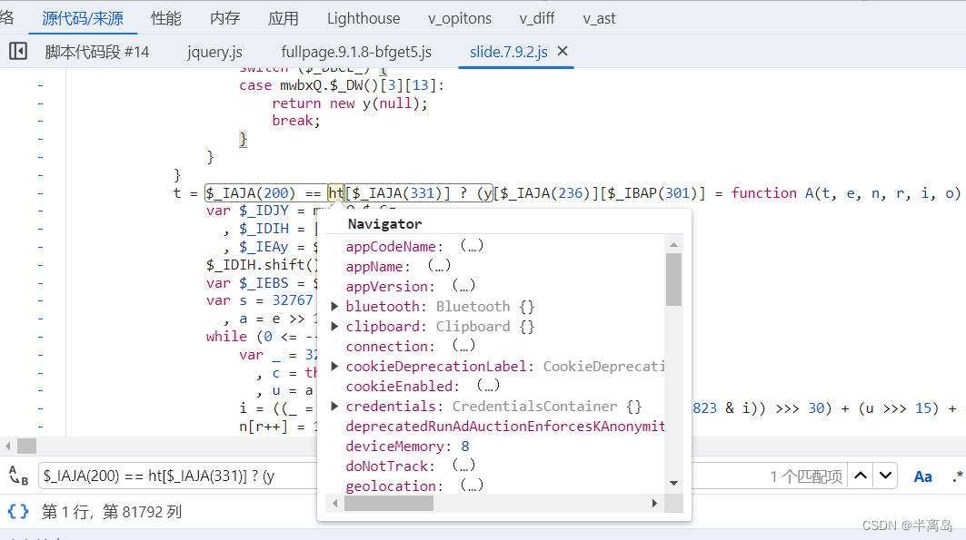The width and height of the screenshot is (966, 540).
Task: Open the v_ast tab
Action: 599,18
